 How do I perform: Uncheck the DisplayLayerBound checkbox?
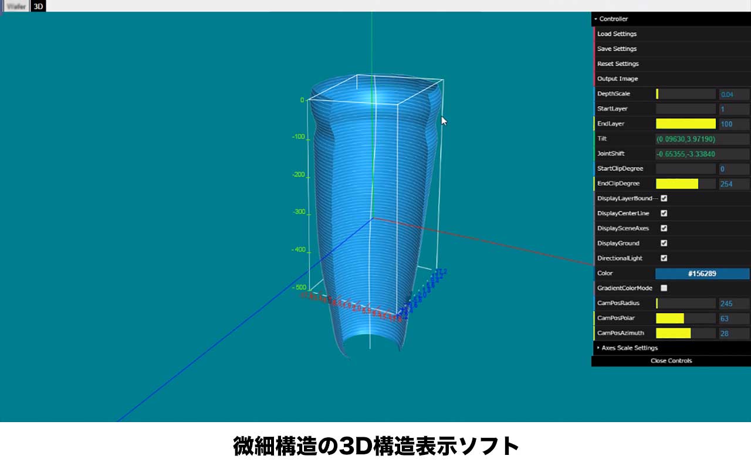[664, 198]
